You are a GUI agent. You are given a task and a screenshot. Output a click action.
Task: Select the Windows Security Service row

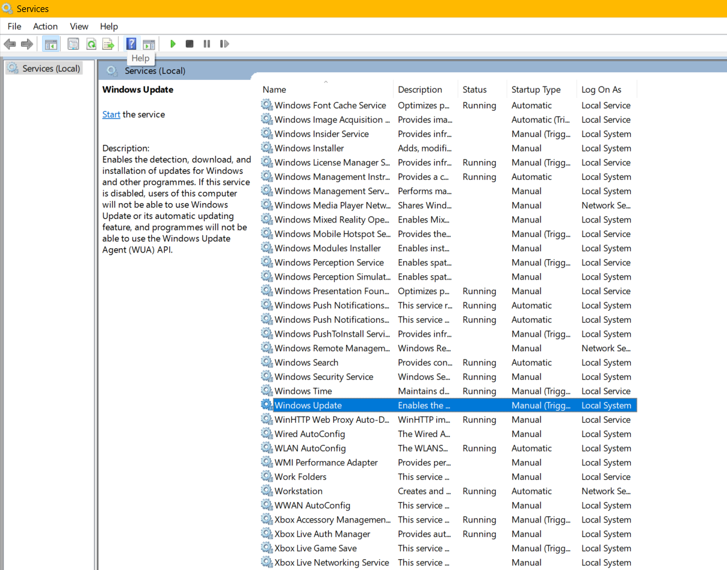point(448,377)
